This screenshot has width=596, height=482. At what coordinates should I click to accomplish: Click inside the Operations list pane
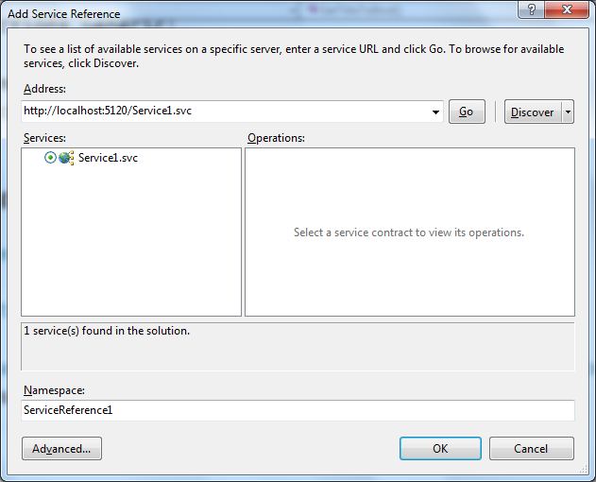[x=409, y=274]
